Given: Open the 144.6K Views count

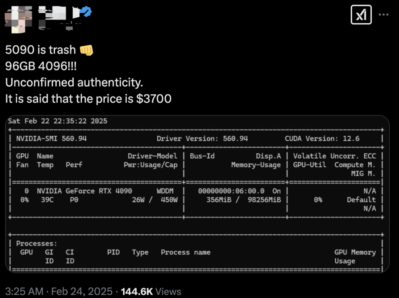Looking at the screenshot, I should (x=151, y=291).
